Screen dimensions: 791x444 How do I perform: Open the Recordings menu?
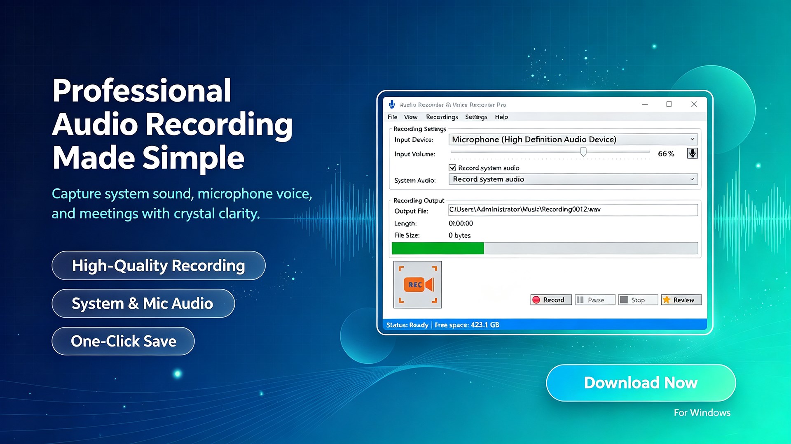tap(442, 117)
